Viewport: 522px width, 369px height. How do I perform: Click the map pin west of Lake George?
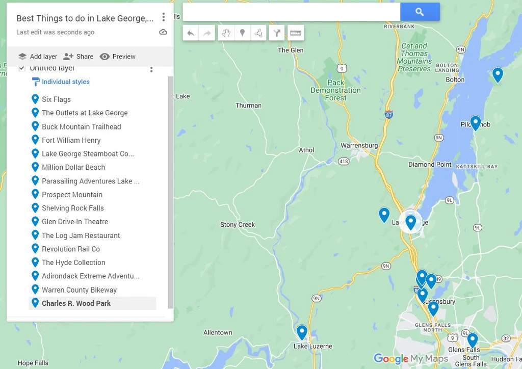coord(384,215)
